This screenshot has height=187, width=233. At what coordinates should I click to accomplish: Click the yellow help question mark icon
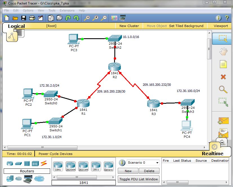227,18
